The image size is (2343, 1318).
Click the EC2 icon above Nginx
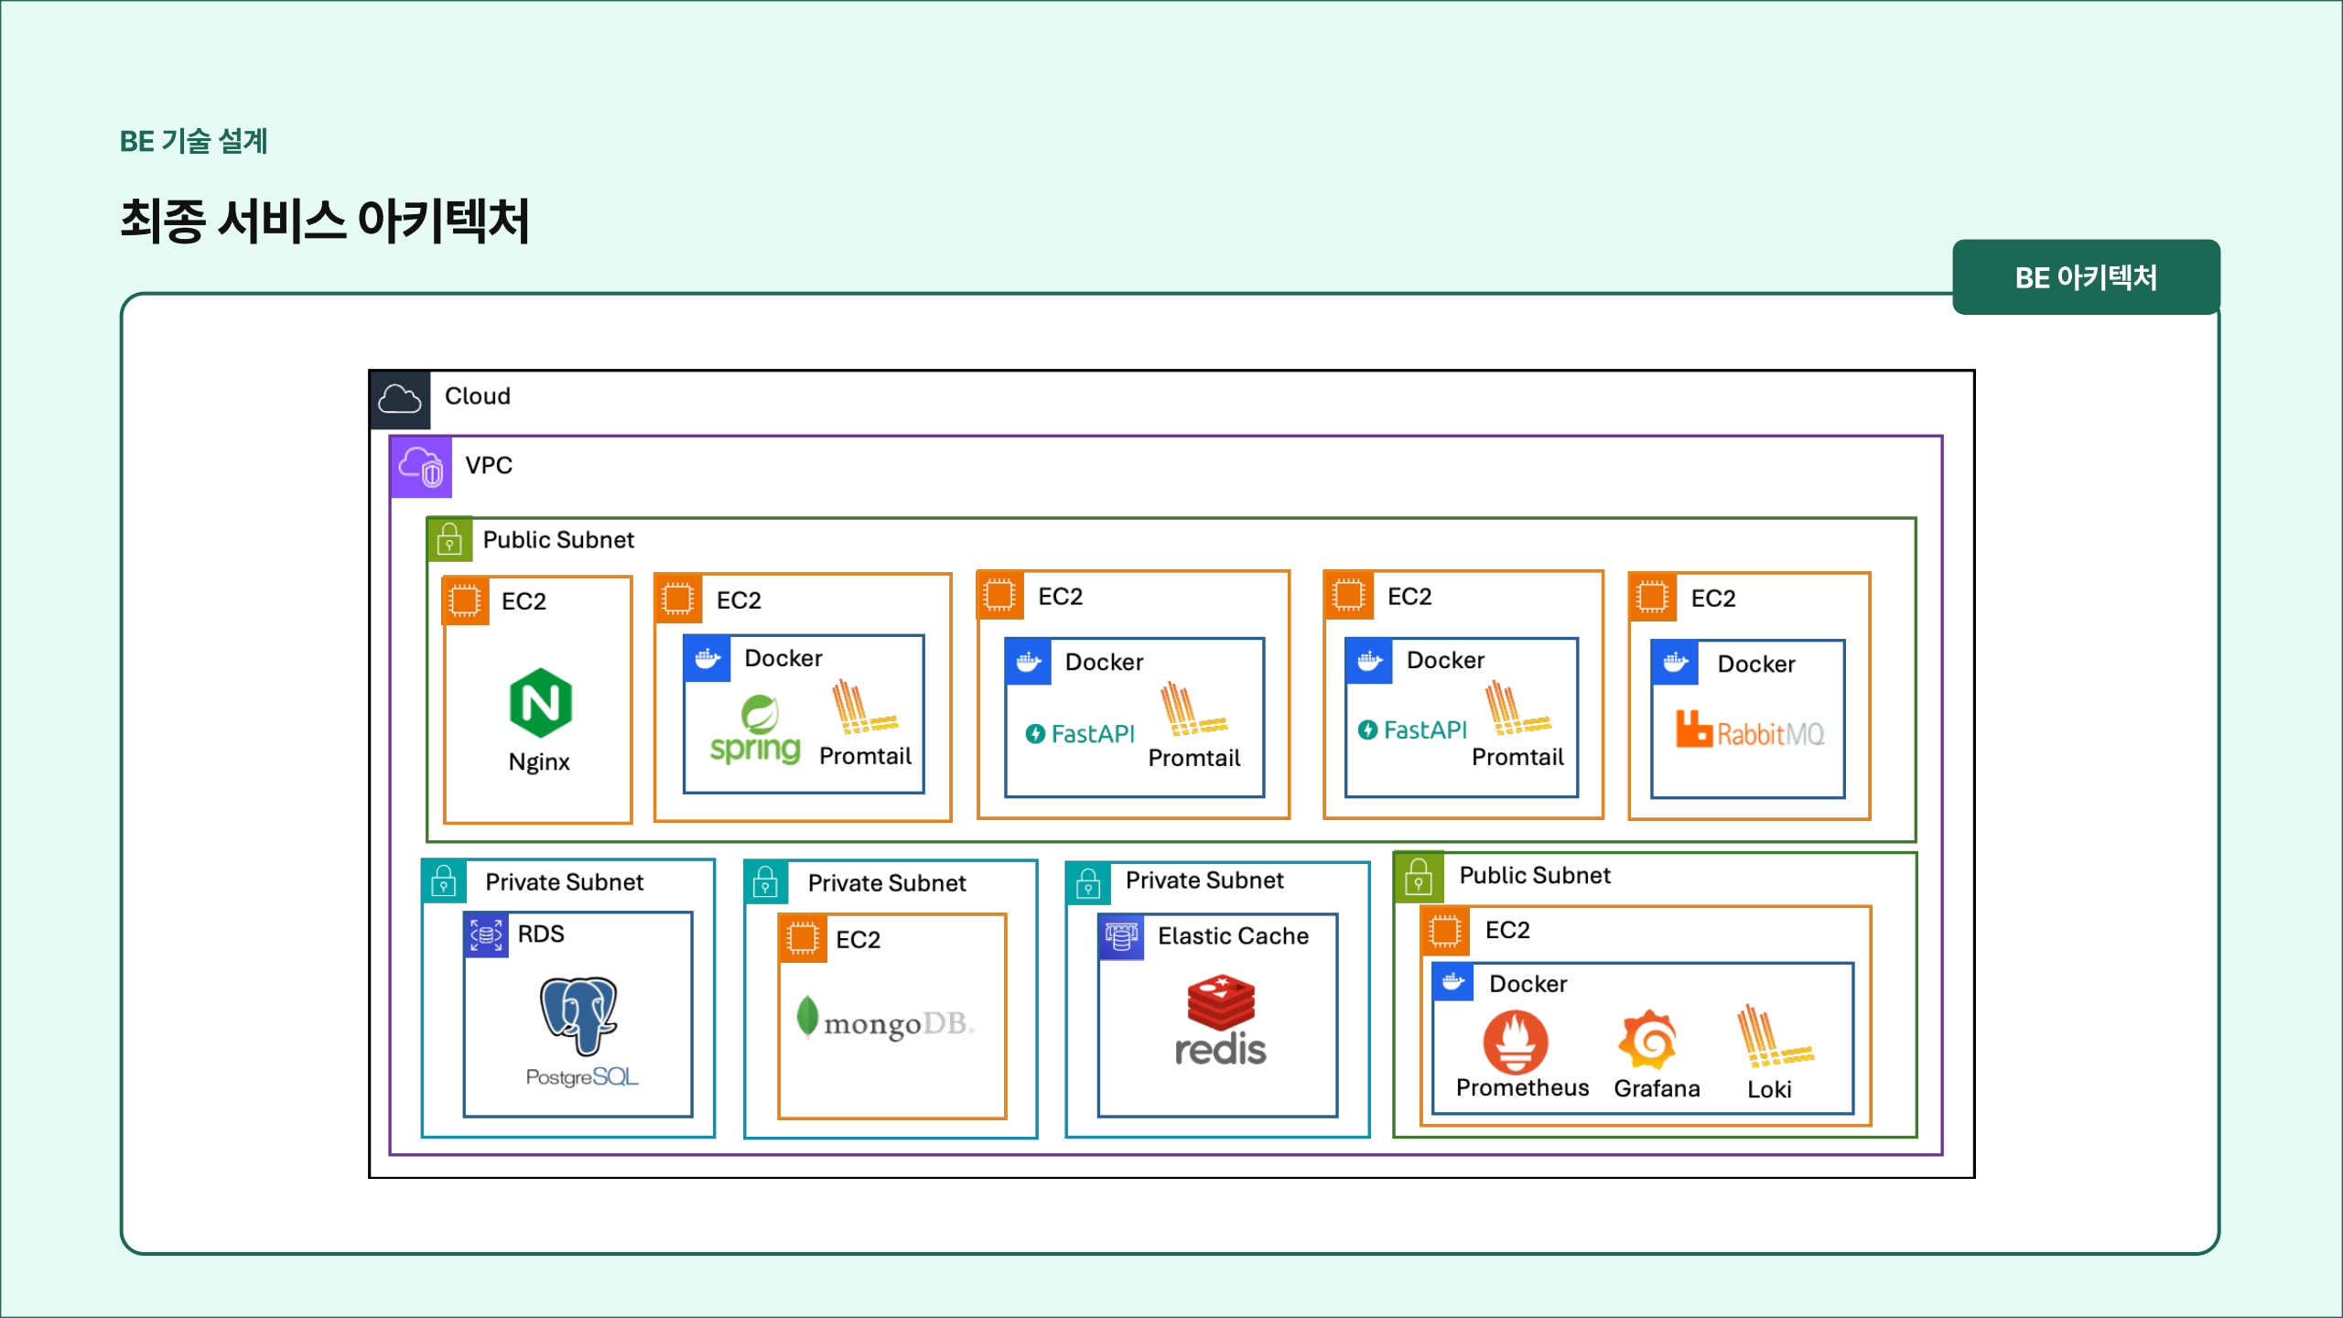coord(465,601)
